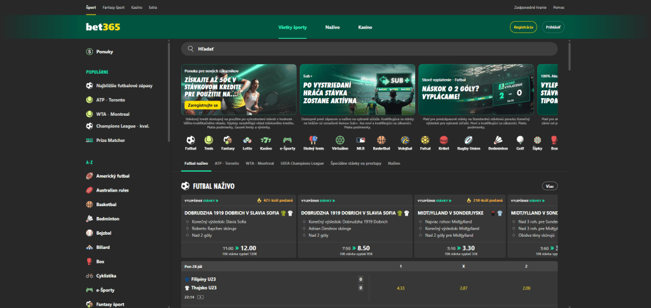Select the UEFA Champions League tab
This screenshot has height=308, width=651.
[302, 164]
